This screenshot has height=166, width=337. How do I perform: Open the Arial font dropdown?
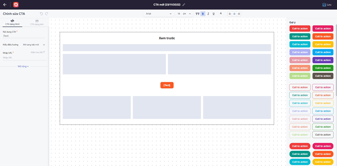tap(158, 14)
